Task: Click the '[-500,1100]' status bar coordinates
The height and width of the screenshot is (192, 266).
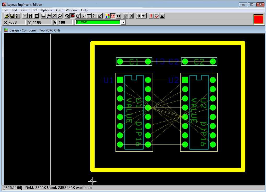Action: (13, 188)
